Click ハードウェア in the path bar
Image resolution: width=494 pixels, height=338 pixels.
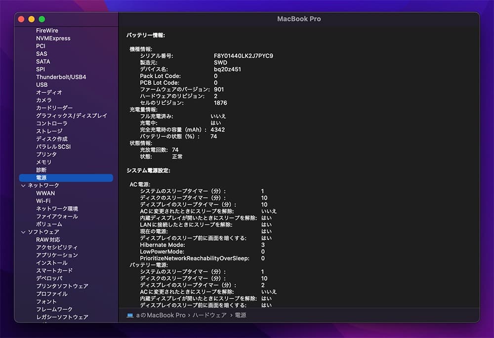pyautogui.click(x=209, y=315)
